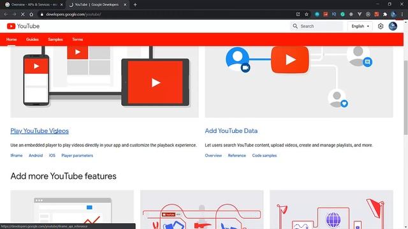Open the Samples nav tab
Image resolution: width=408 pixels, height=229 pixels.
tap(55, 39)
